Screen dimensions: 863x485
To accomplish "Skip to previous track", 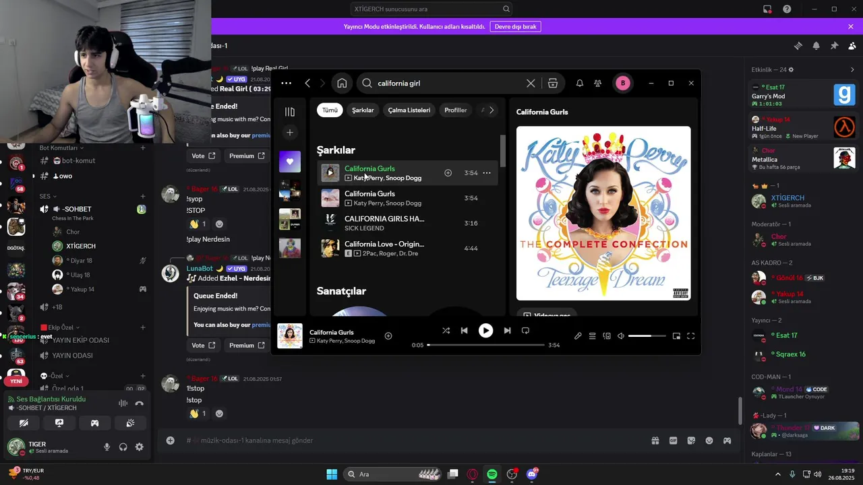I will (464, 331).
